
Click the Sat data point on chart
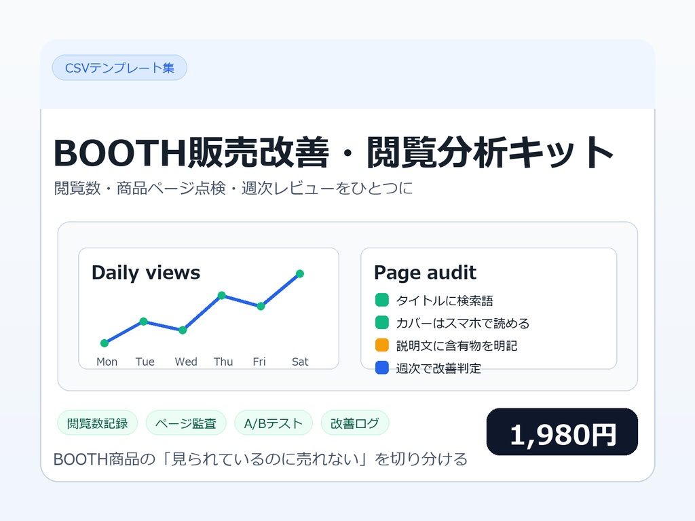tap(299, 274)
